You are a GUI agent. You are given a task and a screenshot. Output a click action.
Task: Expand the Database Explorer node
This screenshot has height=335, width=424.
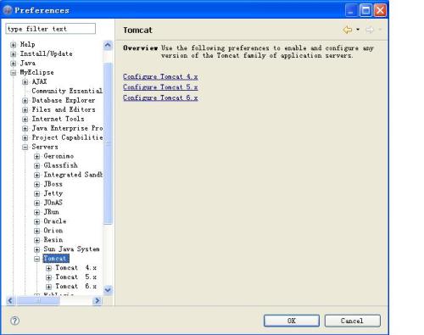25,101
